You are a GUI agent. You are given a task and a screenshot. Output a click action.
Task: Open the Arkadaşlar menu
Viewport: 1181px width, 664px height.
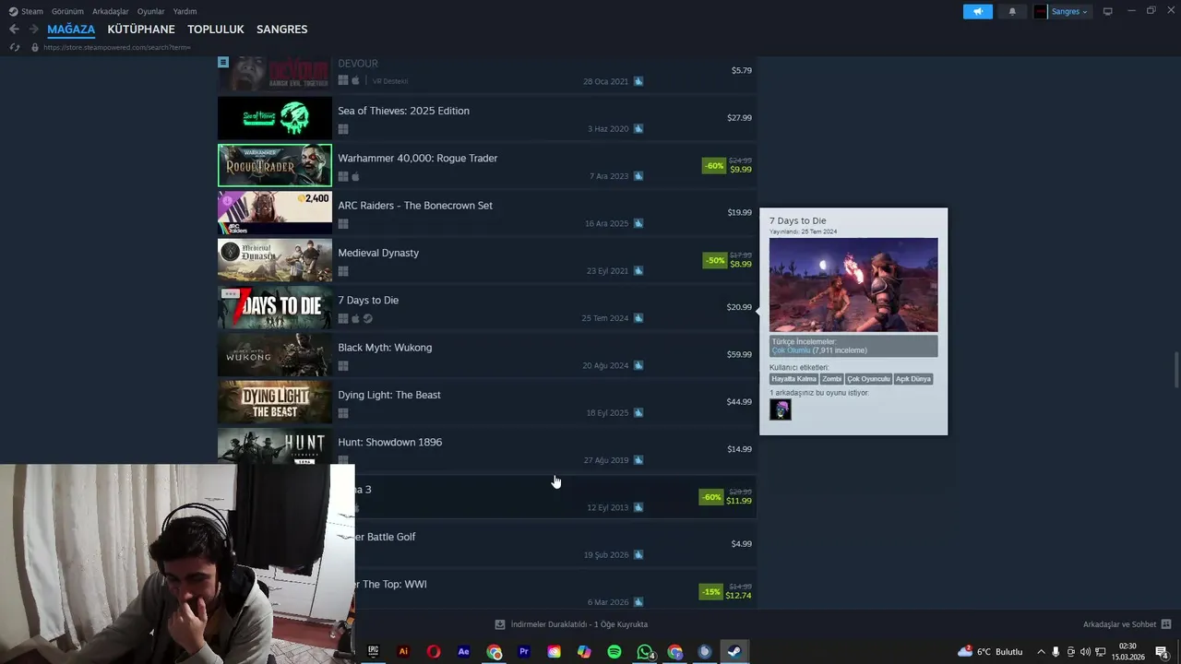[111, 11]
